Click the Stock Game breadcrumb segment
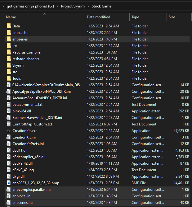192x207 pixels. point(101,6)
